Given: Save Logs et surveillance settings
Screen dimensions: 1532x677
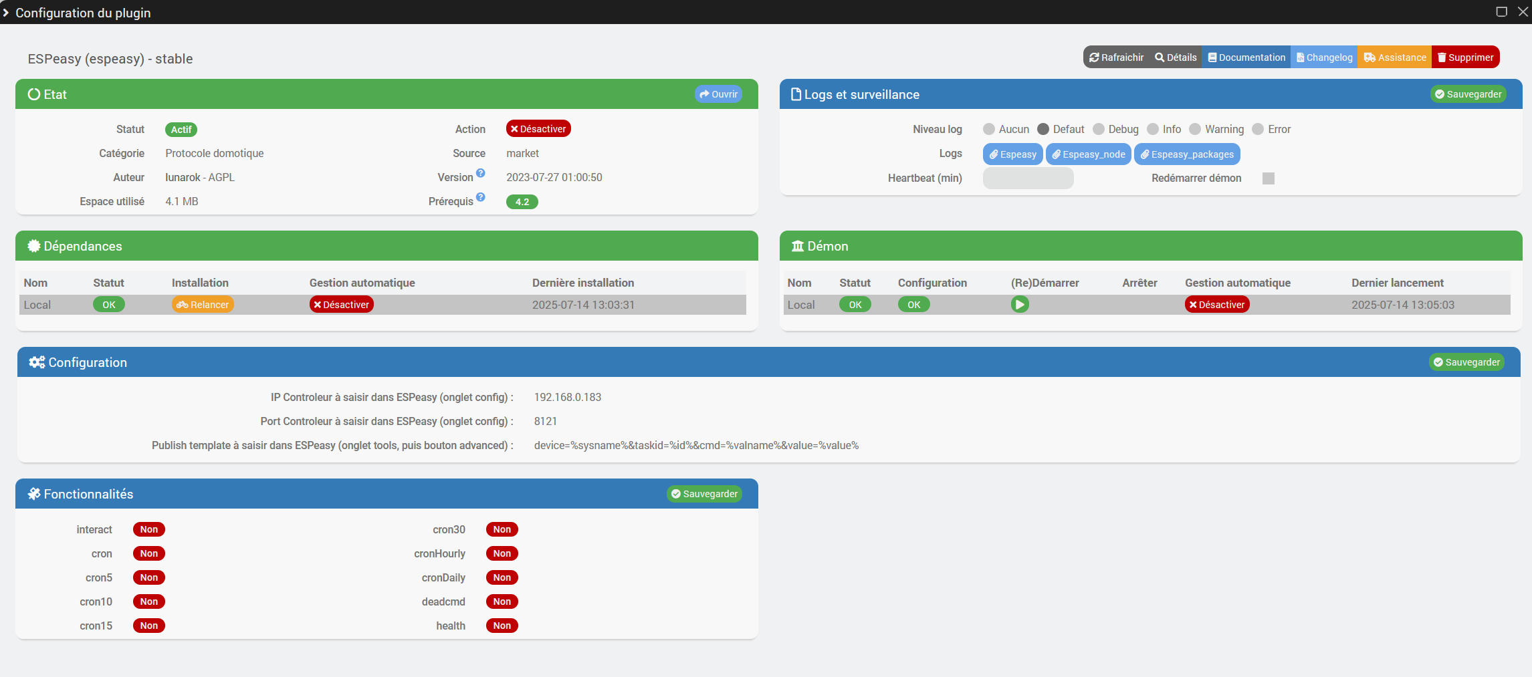Looking at the screenshot, I should [x=1468, y=94].
